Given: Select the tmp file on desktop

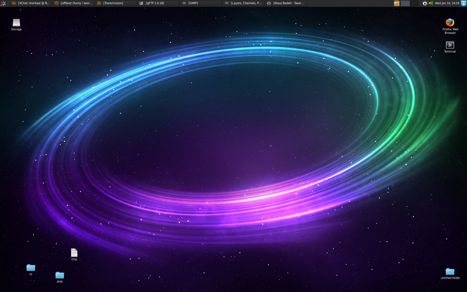Looking at the screenshot, I should click(x=74, y=253).
